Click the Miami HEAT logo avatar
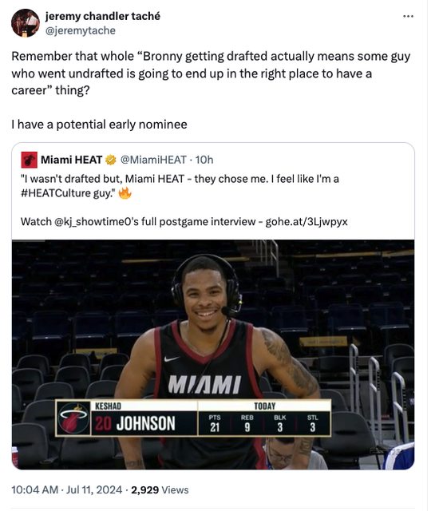The height and width of the screenshot is (511, 439). tap(30, 160)
